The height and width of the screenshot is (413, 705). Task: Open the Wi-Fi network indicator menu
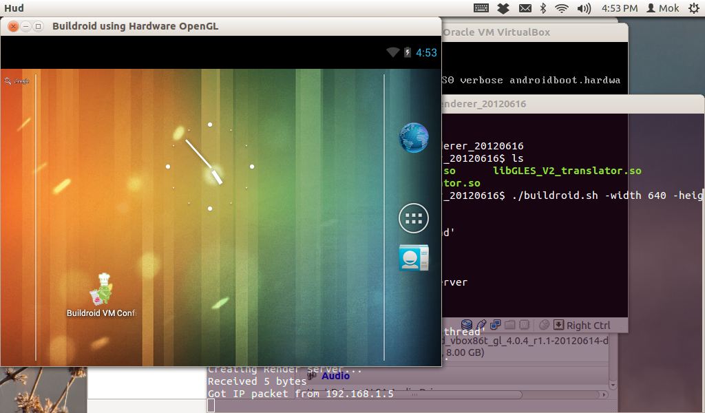point(562,8)
